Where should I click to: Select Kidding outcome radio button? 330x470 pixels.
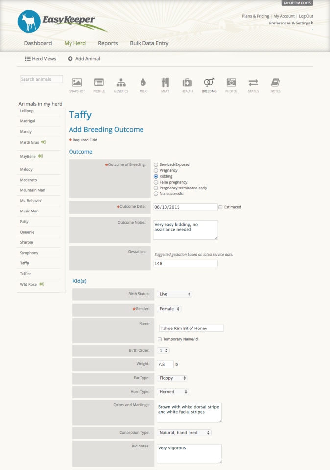[156, 176]
